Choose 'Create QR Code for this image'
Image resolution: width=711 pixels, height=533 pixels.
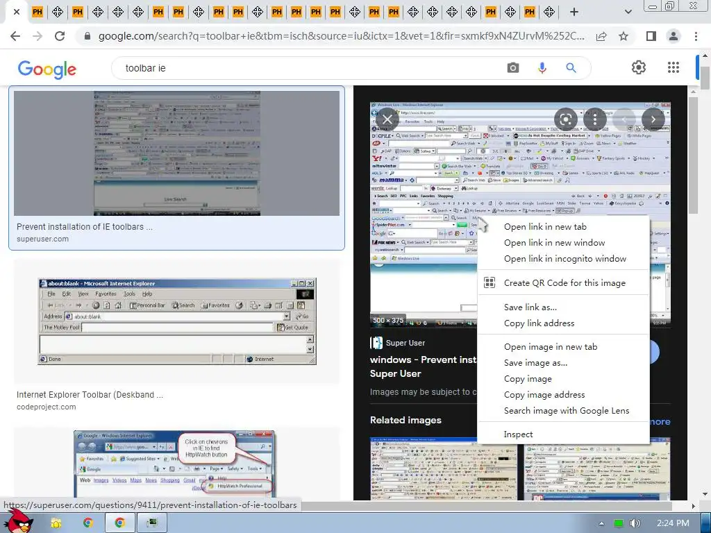click(564, 283)
